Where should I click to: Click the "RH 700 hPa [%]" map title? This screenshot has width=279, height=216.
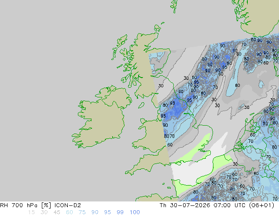point(26,205)
